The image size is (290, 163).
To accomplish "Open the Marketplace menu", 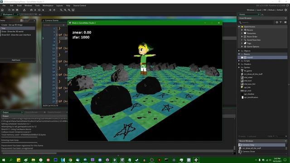I will (x=48, y=5).
